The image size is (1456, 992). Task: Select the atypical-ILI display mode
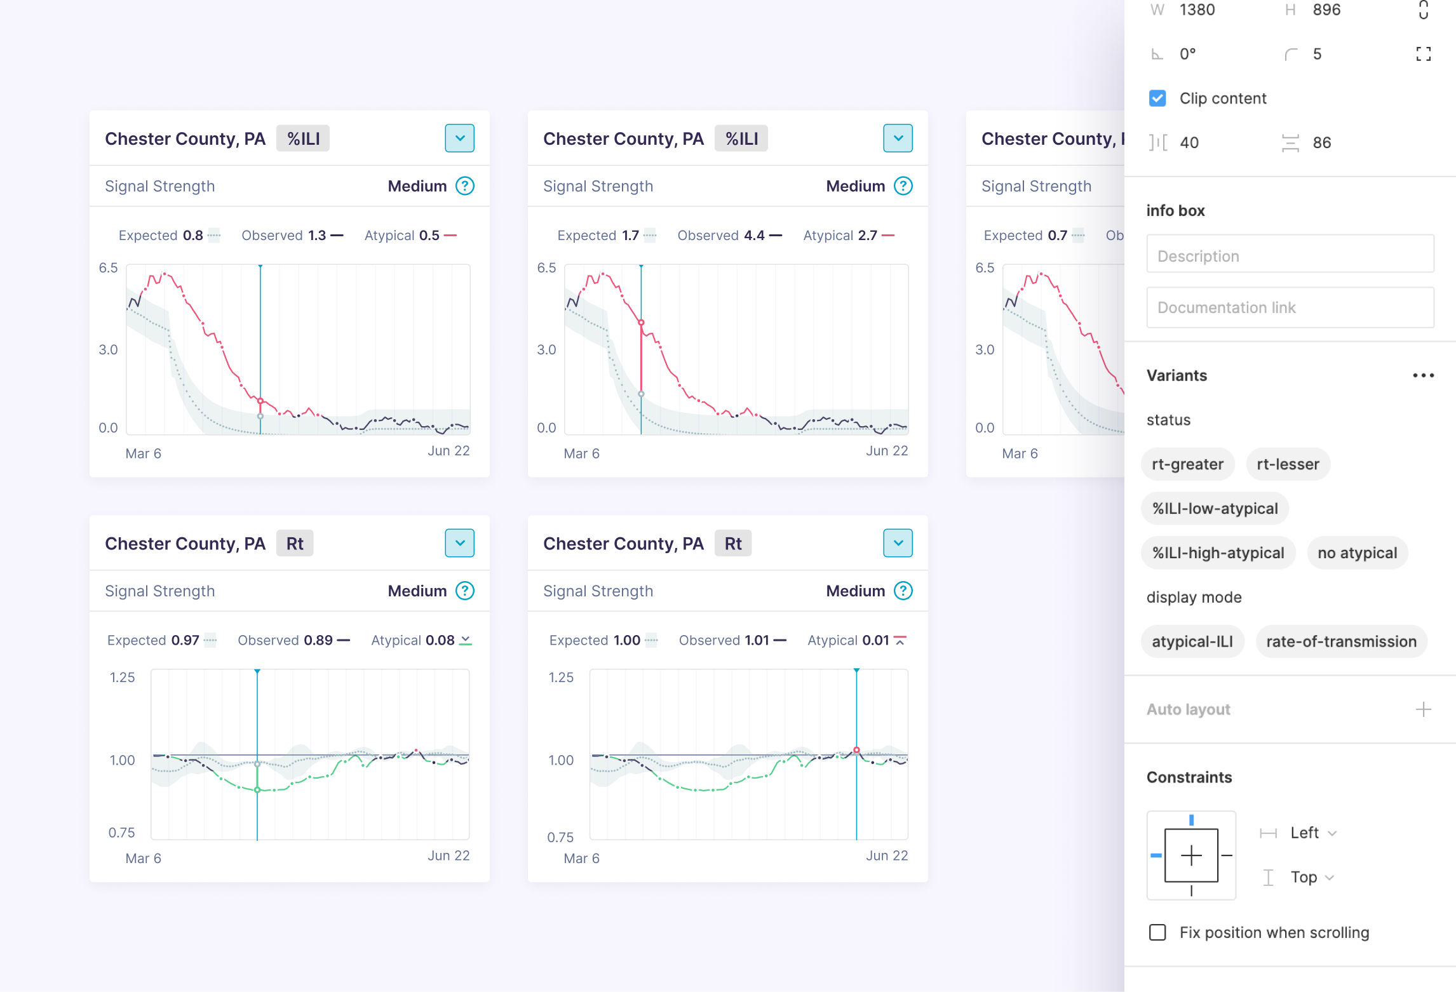coord(1192,641)
